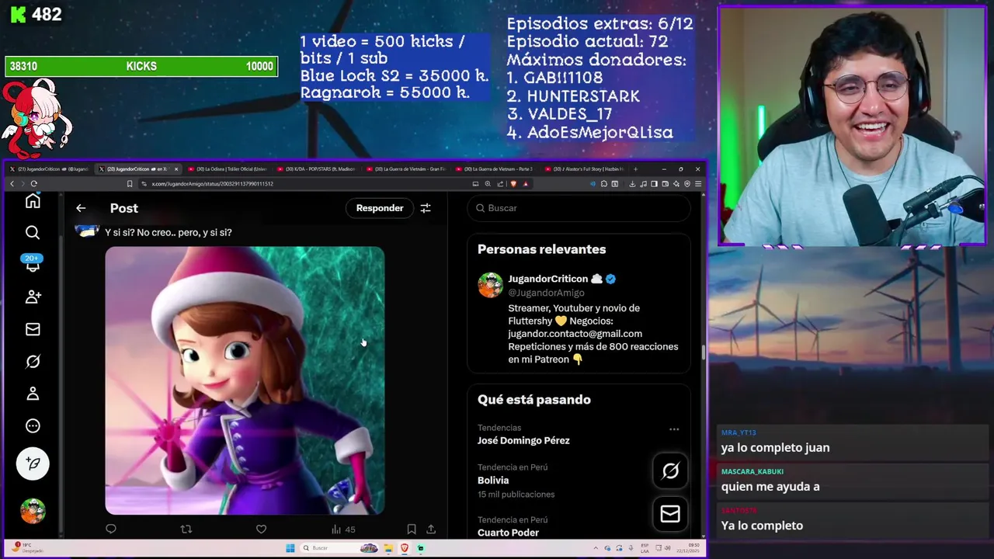Open floating Grok button at bottom right
The image size is (994, 559).
tap(670, 470)
